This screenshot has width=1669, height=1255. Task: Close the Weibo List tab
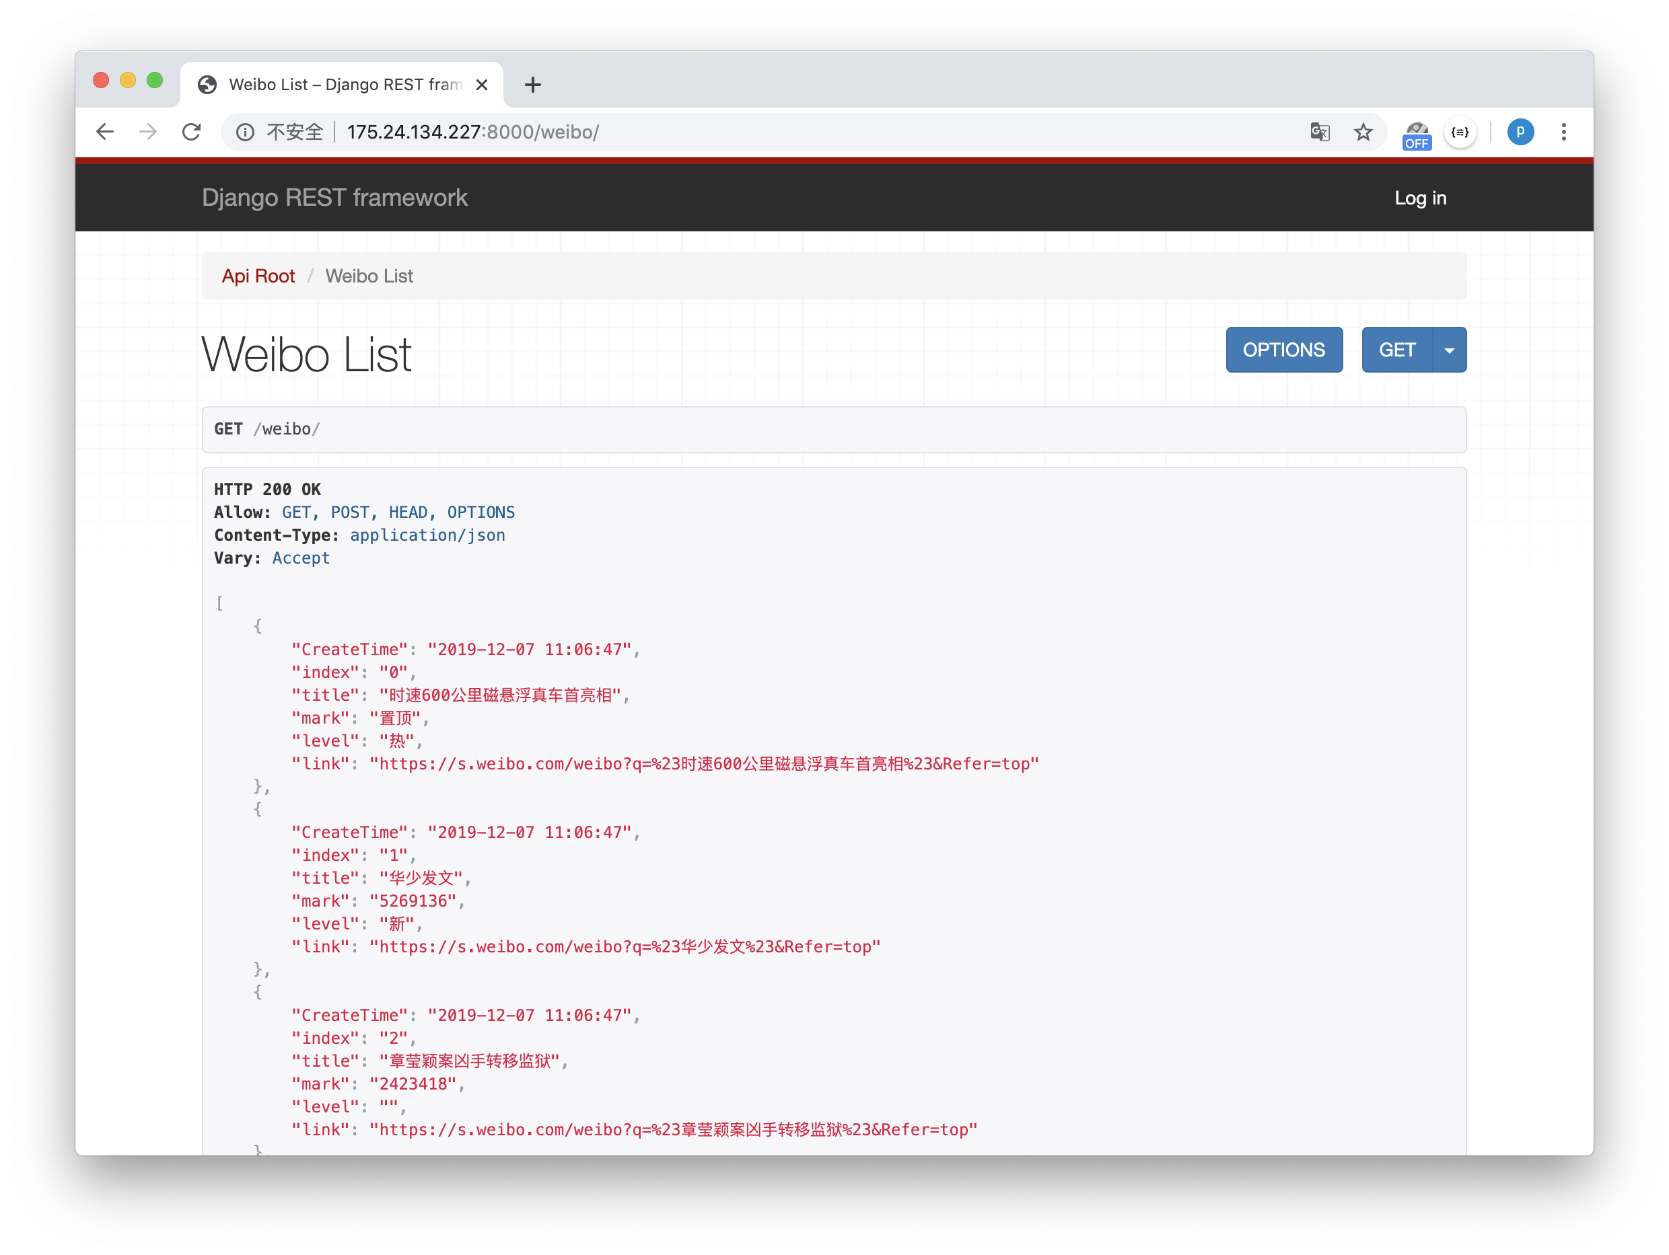(x=482, y=85)
